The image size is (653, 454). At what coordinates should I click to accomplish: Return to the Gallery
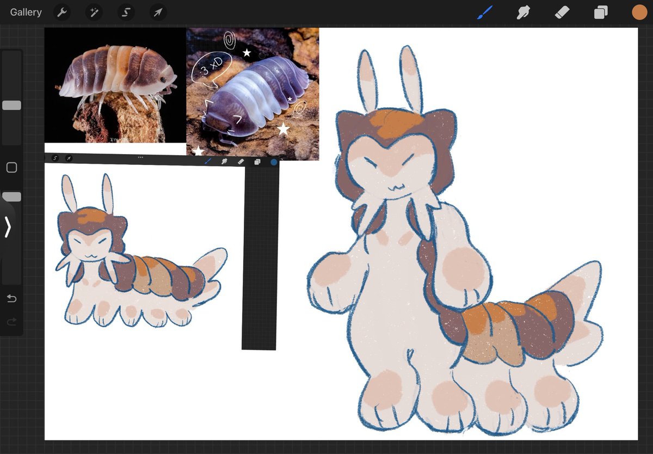point(26,12)
